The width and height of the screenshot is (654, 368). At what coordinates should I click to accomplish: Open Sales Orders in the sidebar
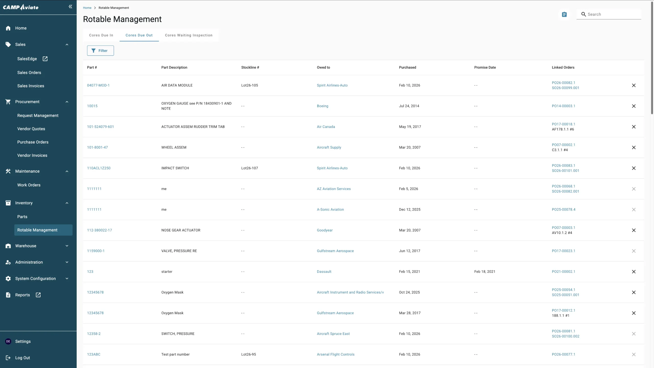tap(29, 73)
